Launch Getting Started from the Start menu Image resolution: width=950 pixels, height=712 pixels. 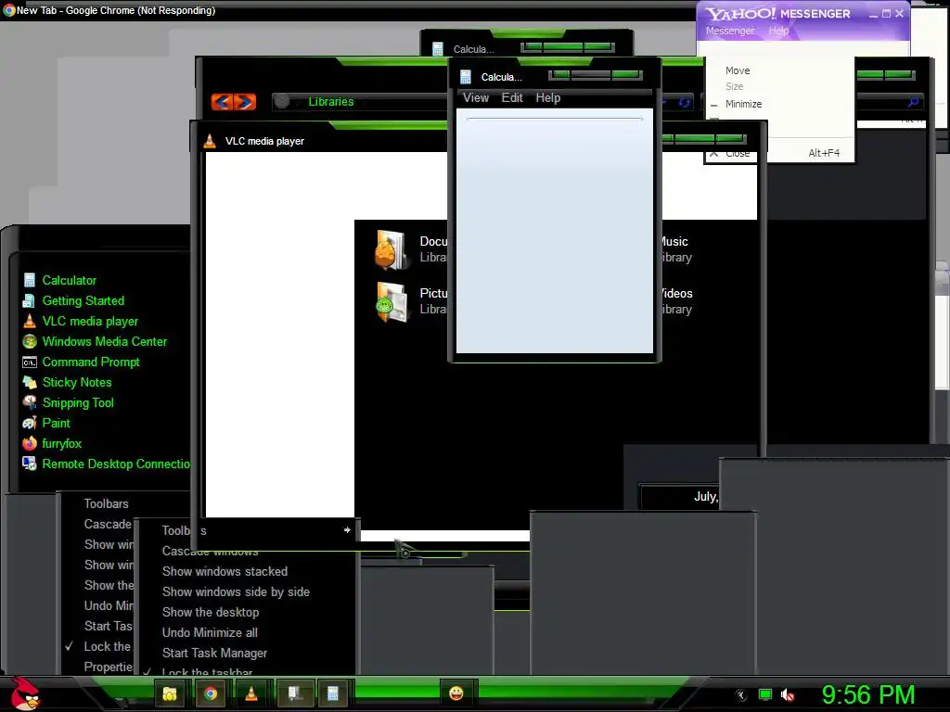[x=83, y=301]
